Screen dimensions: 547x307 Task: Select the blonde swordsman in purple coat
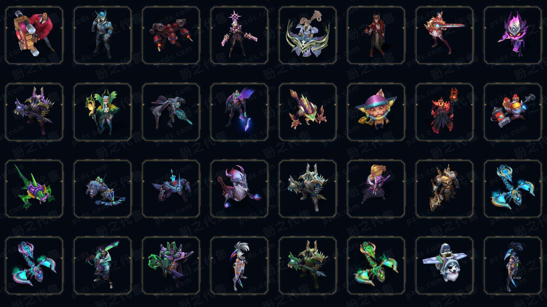point(376,189)
